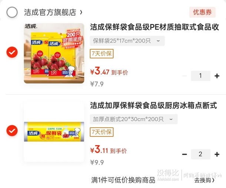Decrease quantity of 加厚保鲜袋 item

coord(185,154)
